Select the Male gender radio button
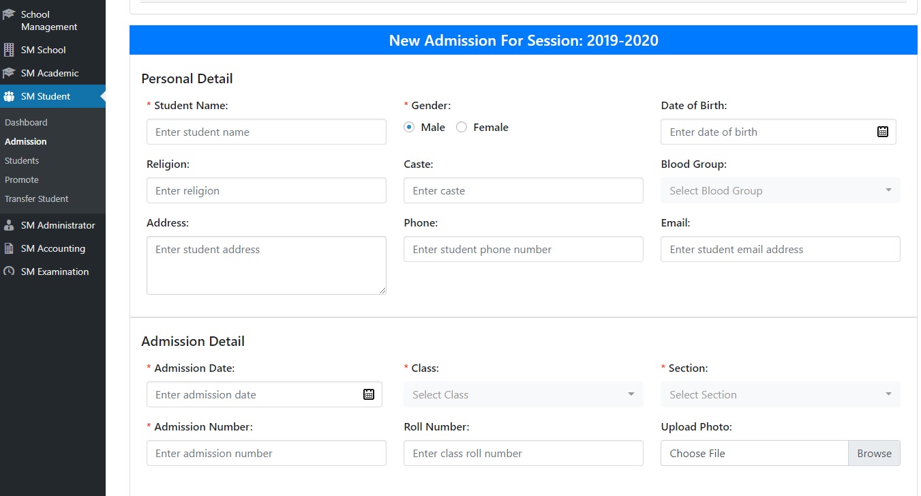This screenshot has height=496, width=921. (x=409, y=127)
